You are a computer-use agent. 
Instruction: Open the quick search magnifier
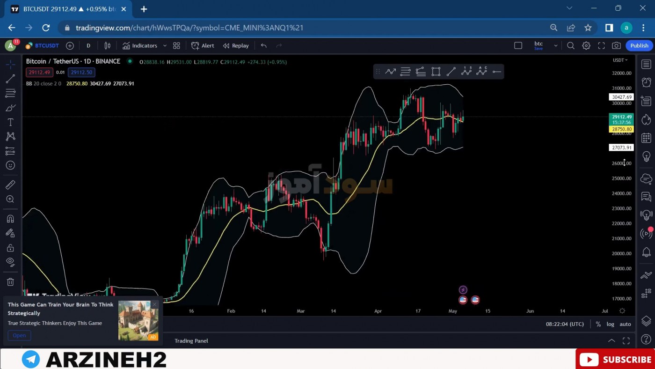[x=571, y=45]
